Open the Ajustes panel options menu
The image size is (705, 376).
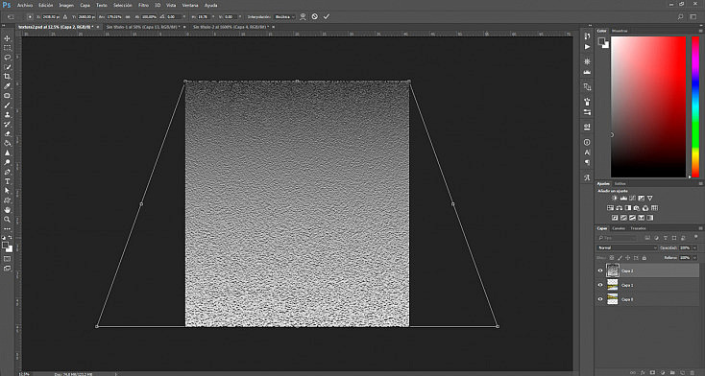click(x=700, y=183)
